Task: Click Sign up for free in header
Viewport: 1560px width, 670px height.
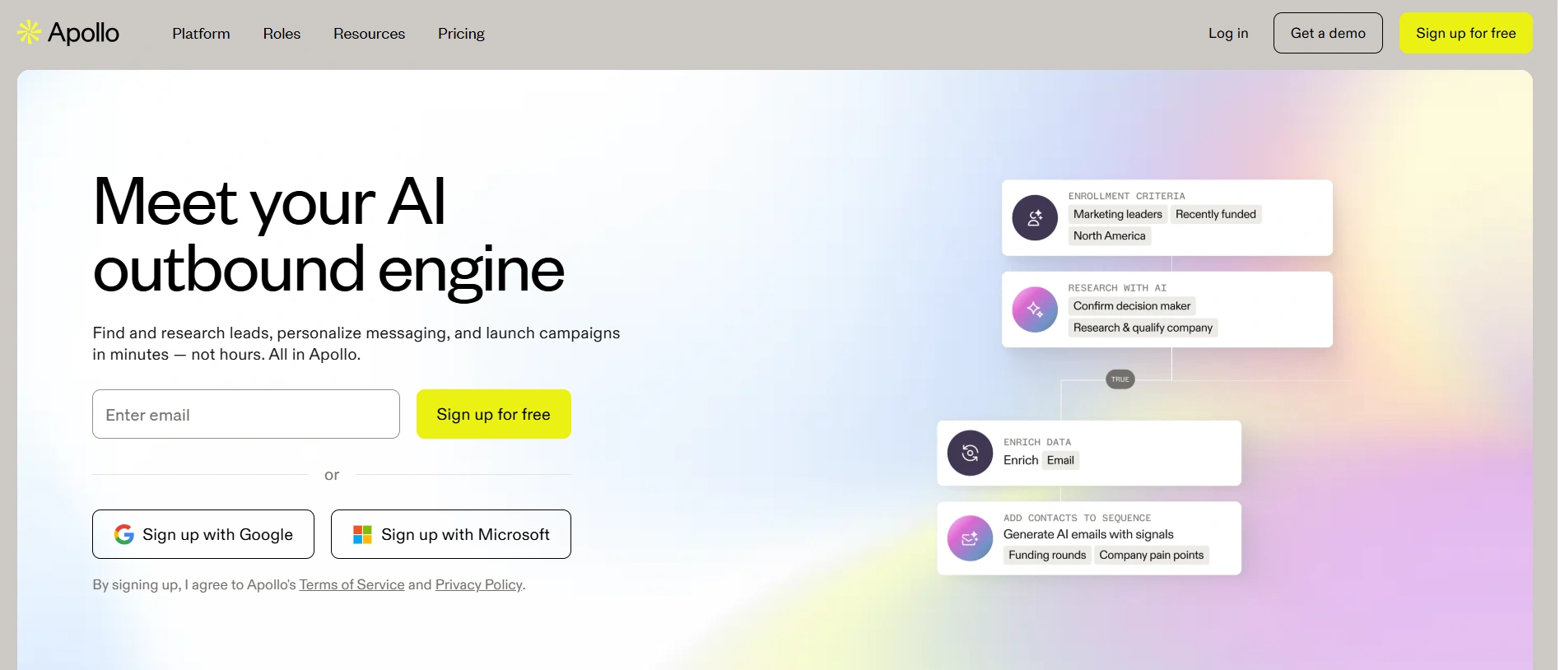Action: (x=1465, y=33)
